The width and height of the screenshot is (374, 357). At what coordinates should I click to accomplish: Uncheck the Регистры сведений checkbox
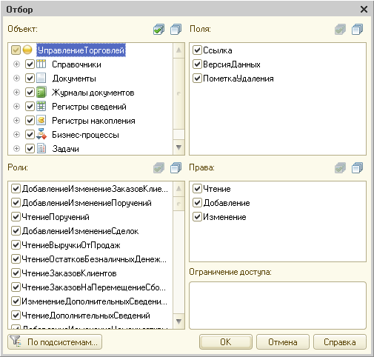tap(30, 107)
